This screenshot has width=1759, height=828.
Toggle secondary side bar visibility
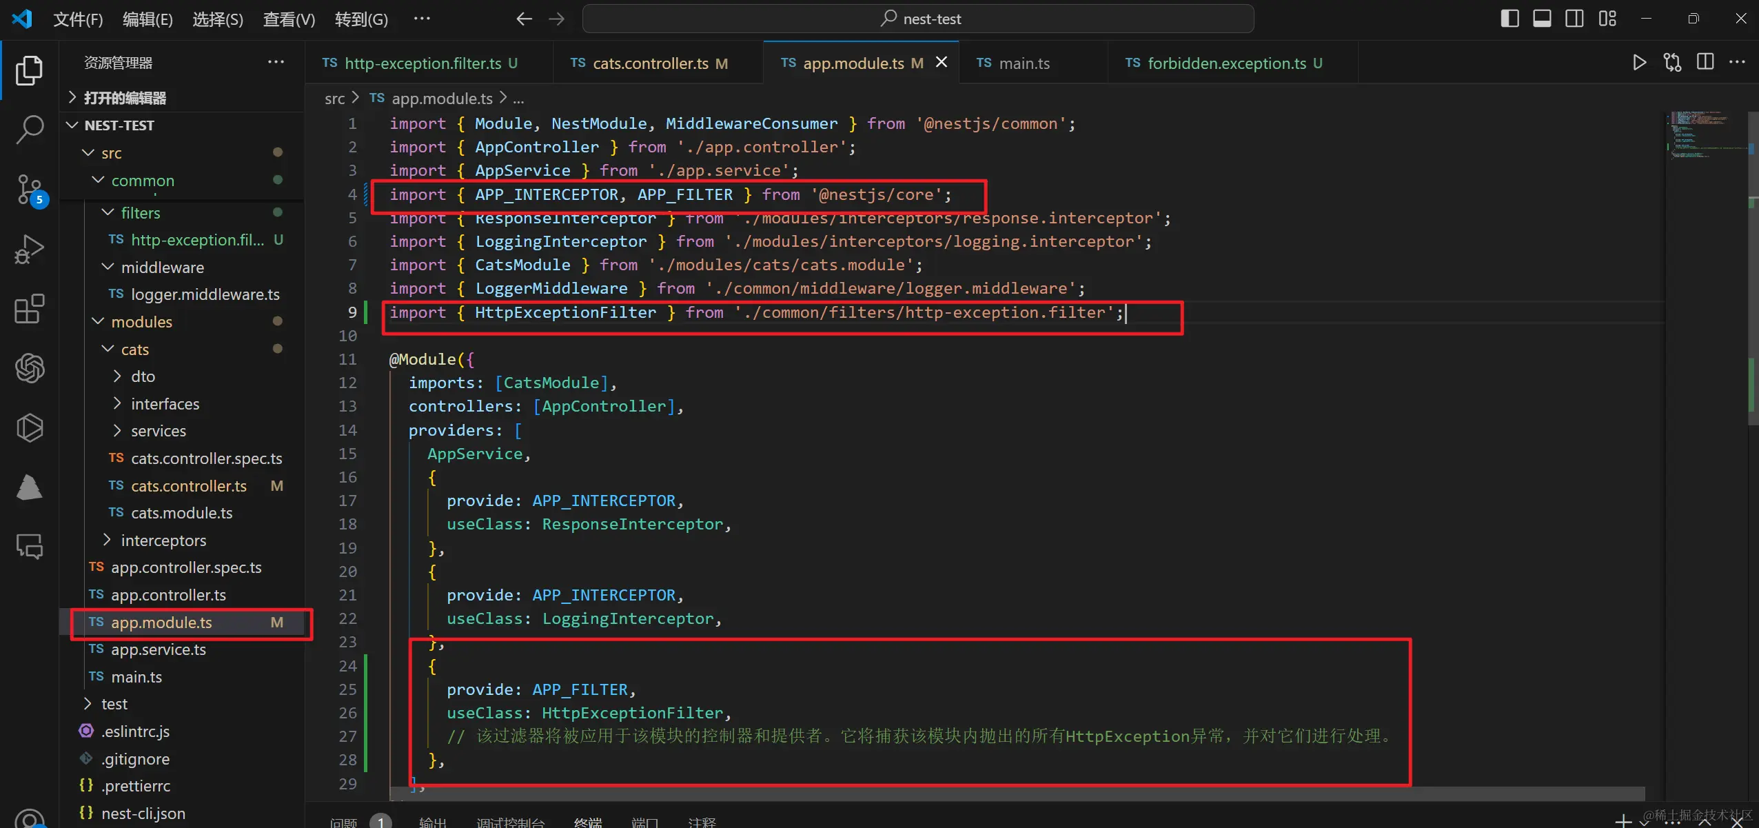point(1574,19)
